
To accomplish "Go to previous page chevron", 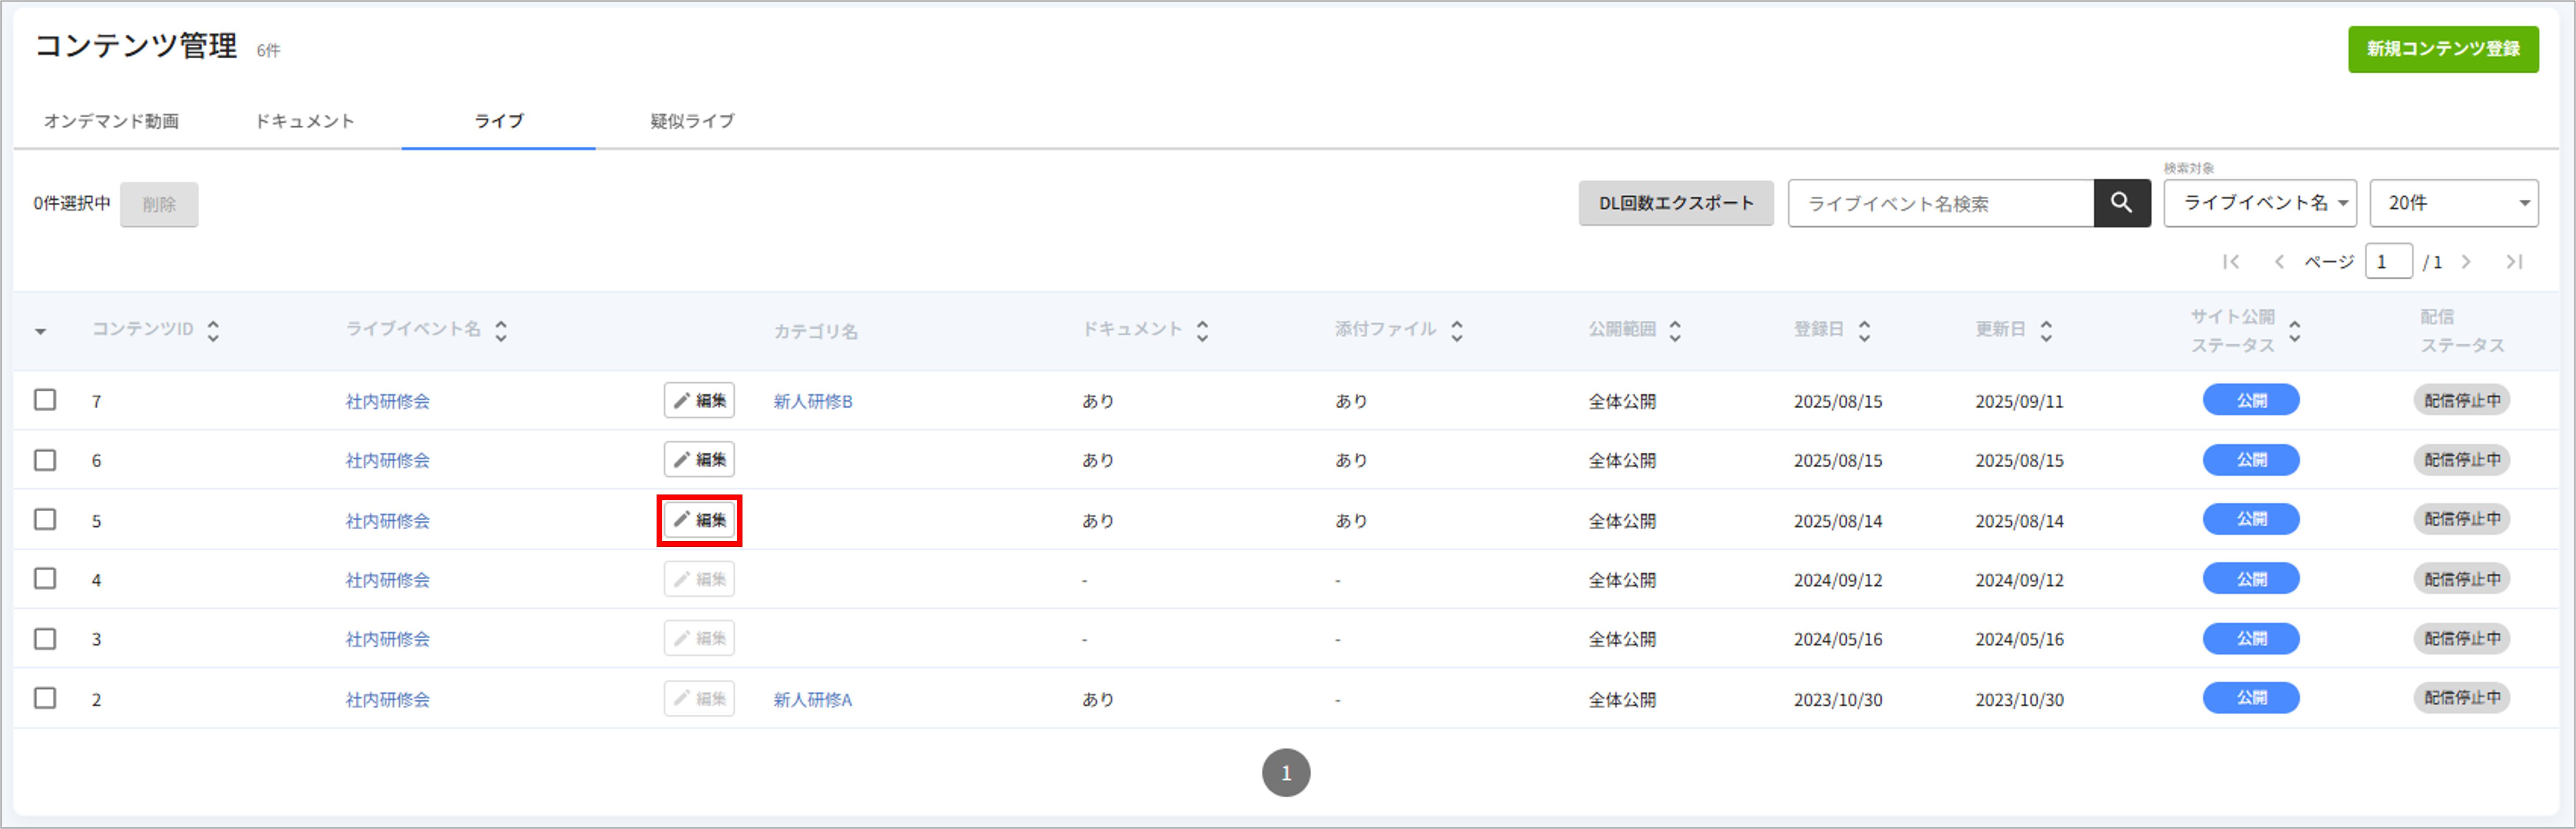I will tap(2279, 262).
